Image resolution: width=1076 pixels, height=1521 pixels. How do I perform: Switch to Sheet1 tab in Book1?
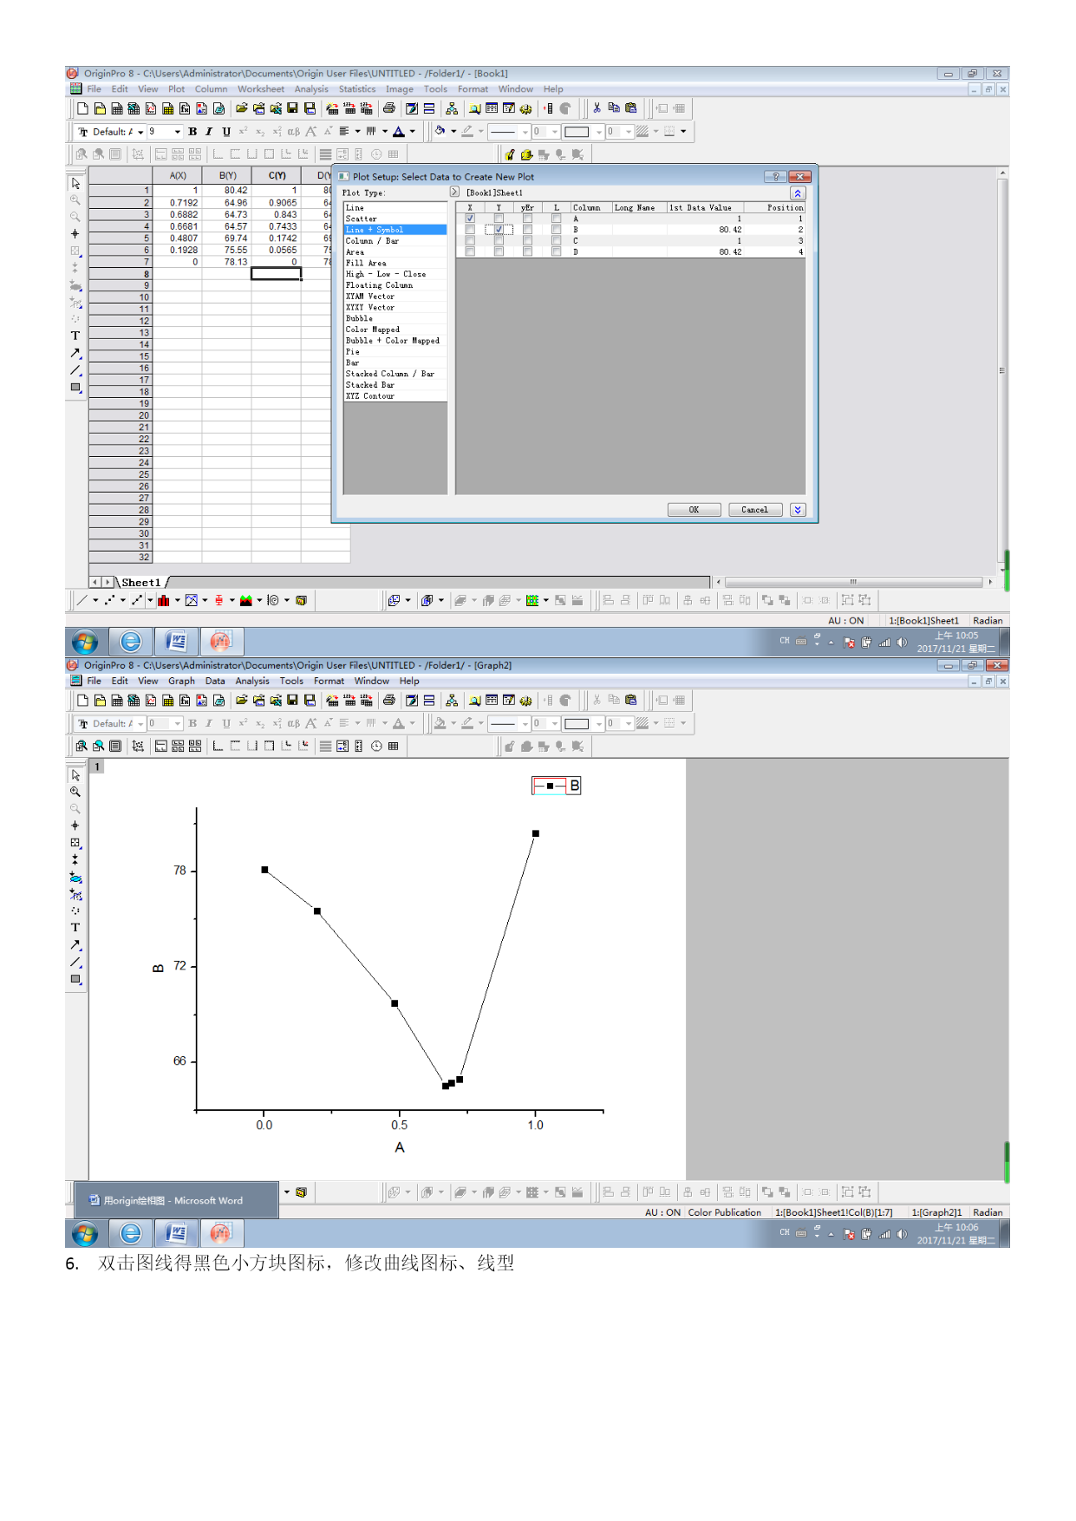point(141,583)
